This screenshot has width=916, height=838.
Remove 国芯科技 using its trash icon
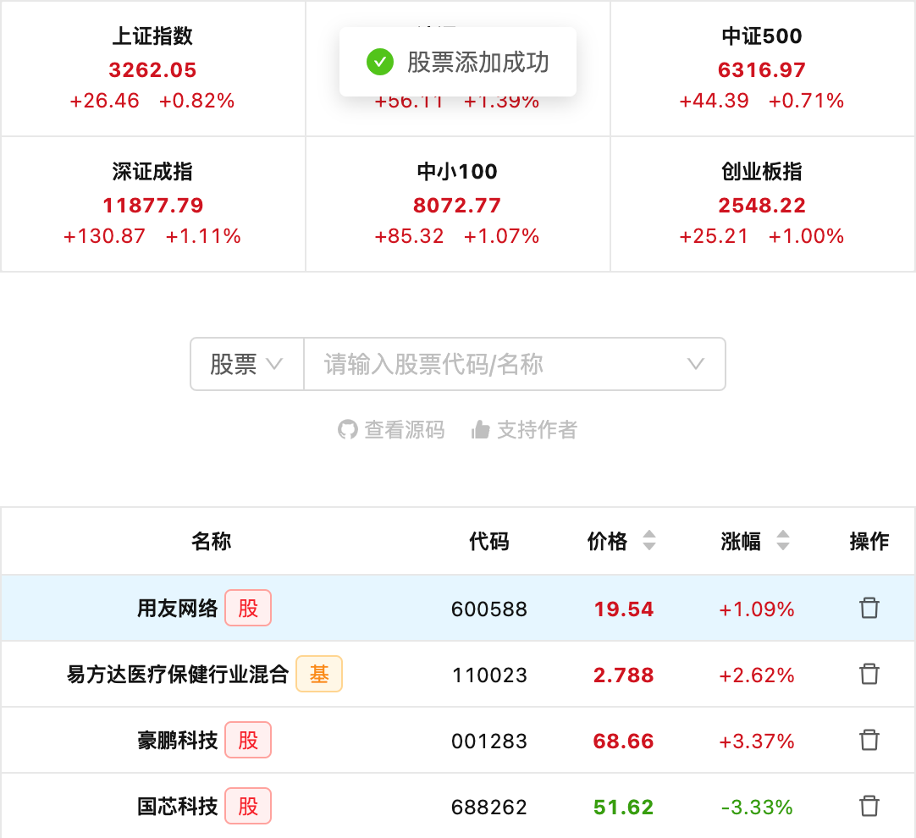point(869,806)
